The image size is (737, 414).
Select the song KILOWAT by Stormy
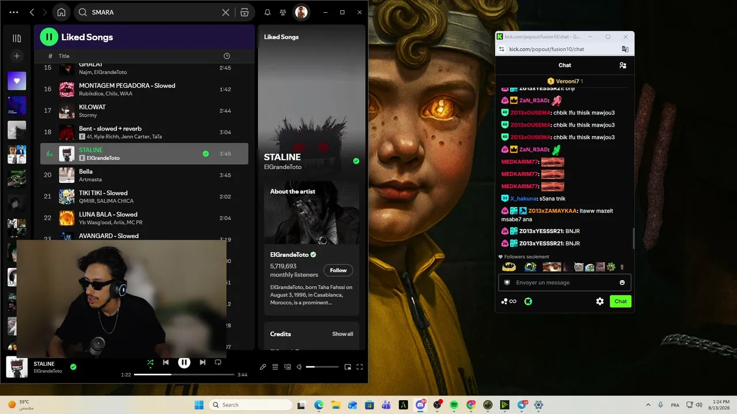click(x=144, y=110)
